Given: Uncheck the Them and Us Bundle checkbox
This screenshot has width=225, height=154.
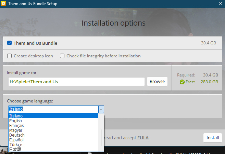Looking at the screenshot, I should (x=9, y=43).
